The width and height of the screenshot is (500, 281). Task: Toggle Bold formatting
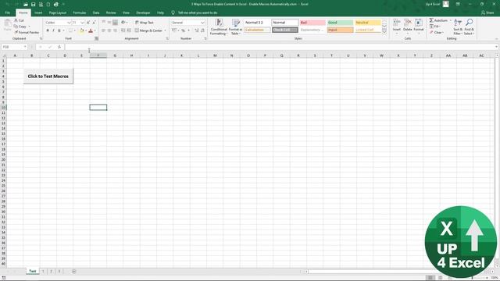(x=48, y=30)
